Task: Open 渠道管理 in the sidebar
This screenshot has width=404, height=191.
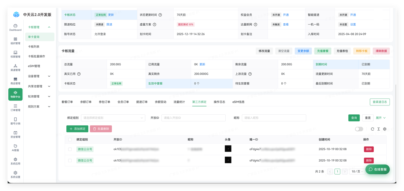Action: [x=15, y=68]
